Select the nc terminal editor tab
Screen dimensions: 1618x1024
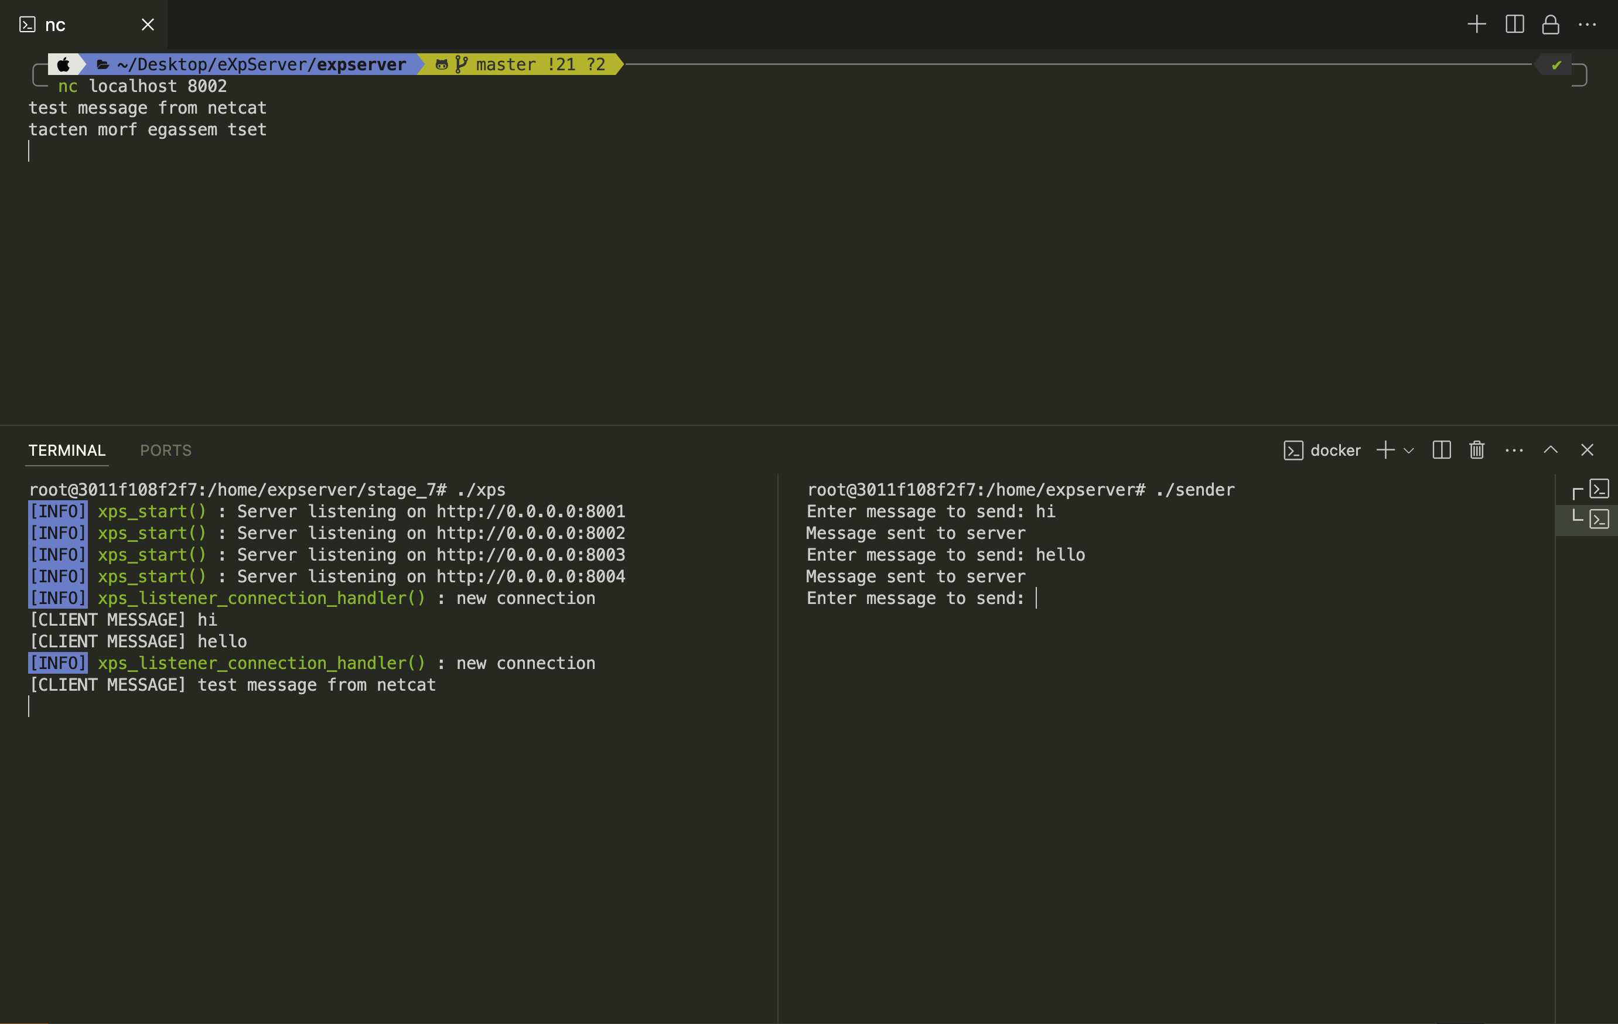(83, 25)
